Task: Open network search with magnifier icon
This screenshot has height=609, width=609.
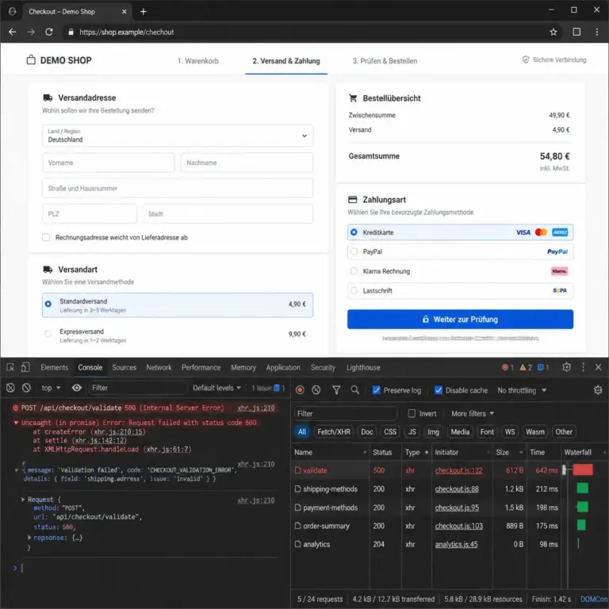Action: pyautogui.click(x=354, y=390)
